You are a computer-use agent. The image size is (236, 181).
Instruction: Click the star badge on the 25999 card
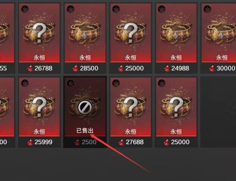click(25, 83)
